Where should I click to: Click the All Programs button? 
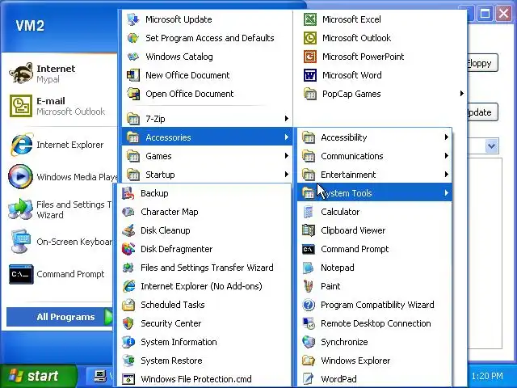coord(60,317)
